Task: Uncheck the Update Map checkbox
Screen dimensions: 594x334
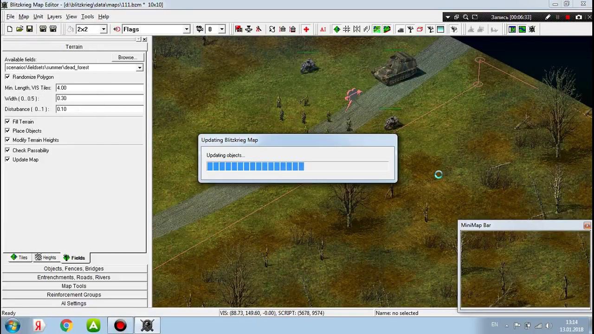Action: tap(7, 160)
